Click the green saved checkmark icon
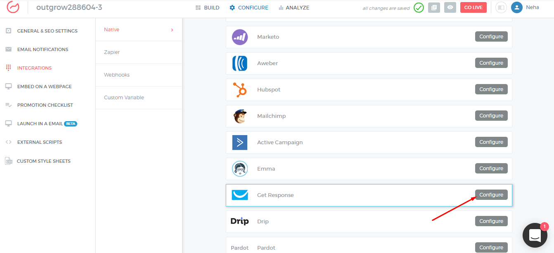The width and height of the screenshot is (554, 253). [x=419, y=7]
